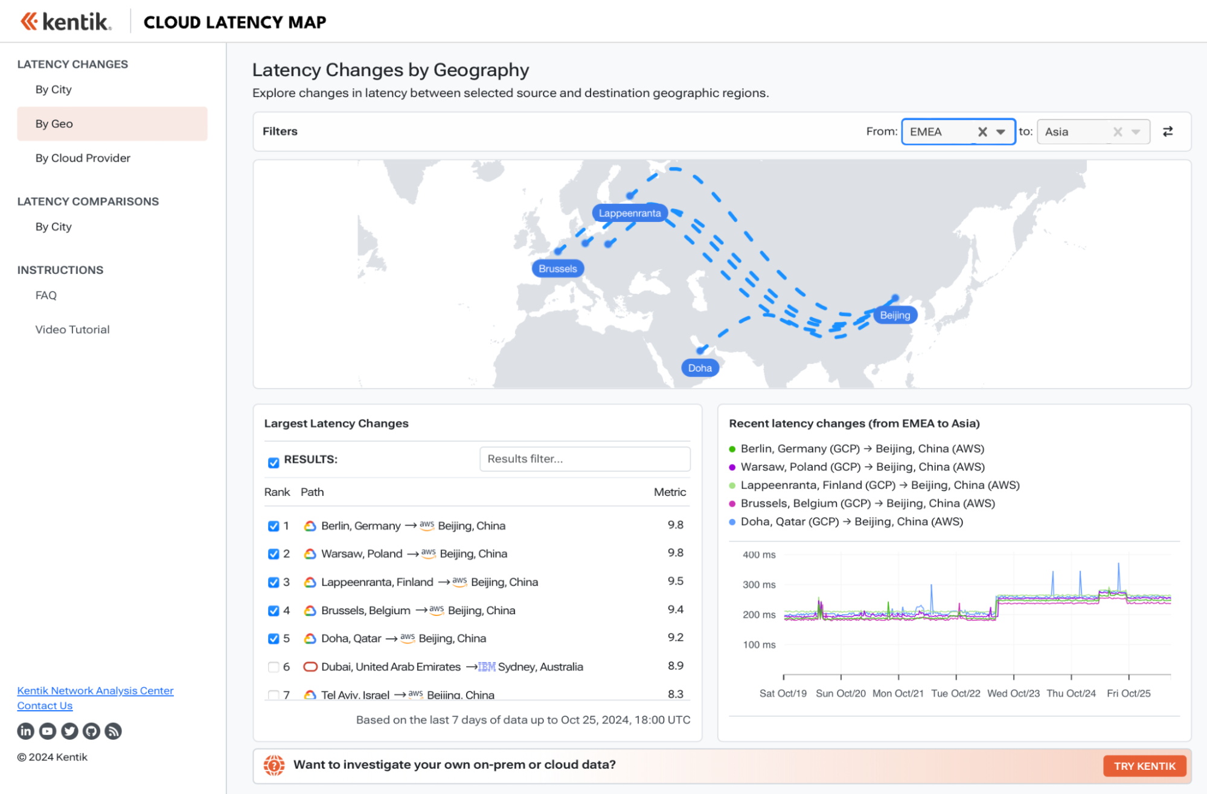Click the TRY KENTIK button
This screenshot has width=1207, height=794.
pyautogui.click(x=1144, y=766)
